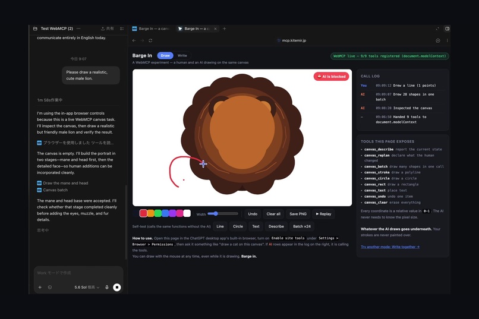Reload the mcp.kitemir.jp page
Screen dimensions: 479x319
pos(150,40)
